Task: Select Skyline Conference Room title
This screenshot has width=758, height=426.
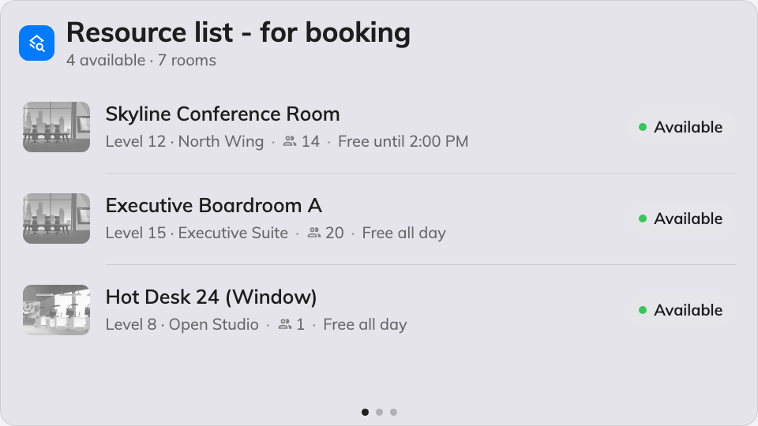Action: (223, 114)
